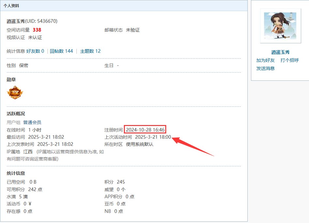
Task: Open 发送消息 to send a message
Action: tap(265, 68)
